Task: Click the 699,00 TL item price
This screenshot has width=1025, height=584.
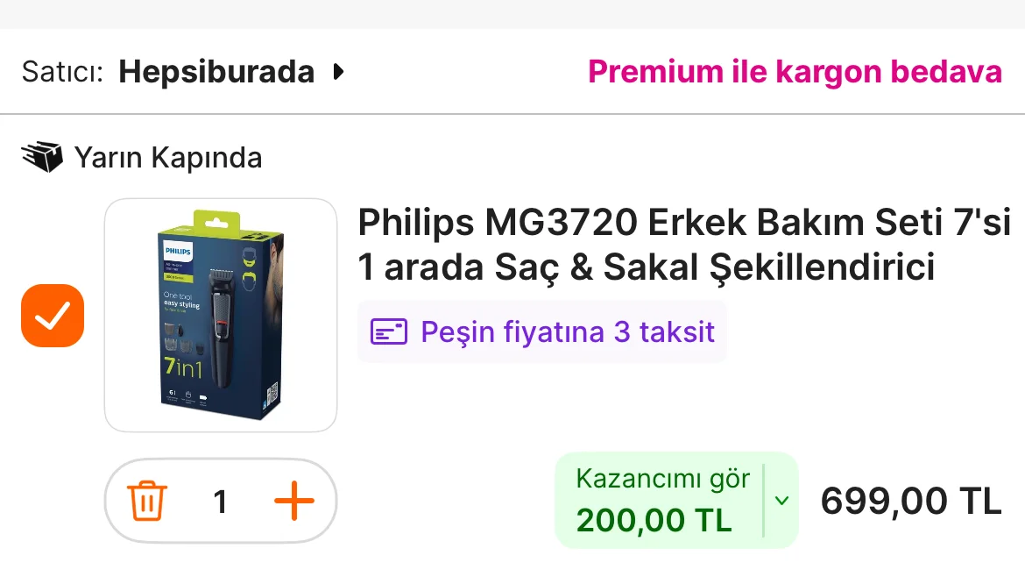Action: (911, 501)
